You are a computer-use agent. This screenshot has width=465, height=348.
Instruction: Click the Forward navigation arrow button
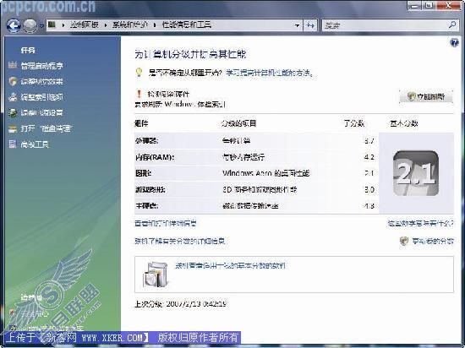(x=30, y=26)
